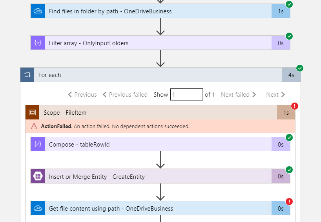Click the Compose - tableRowId braces icon
The image size is (321, 222).
(38, 144)
